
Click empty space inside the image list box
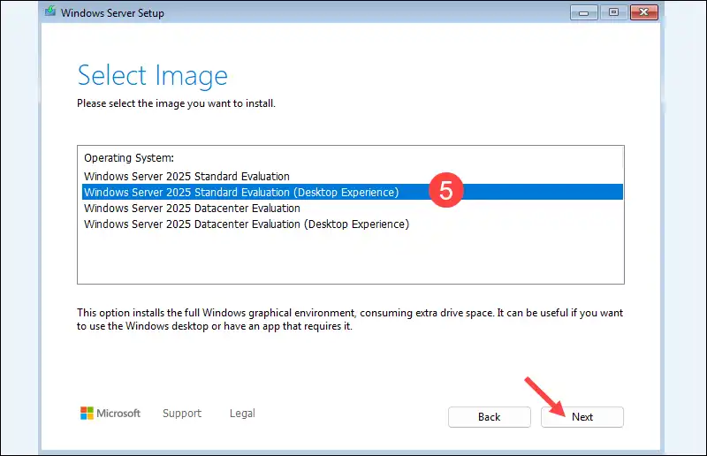350,258
